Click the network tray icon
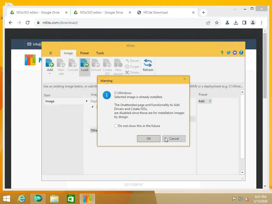 (241, 199)
